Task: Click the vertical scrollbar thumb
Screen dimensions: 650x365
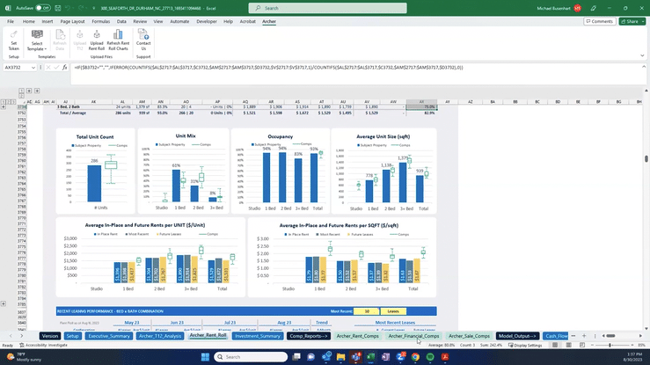Action: click(646, 158)
